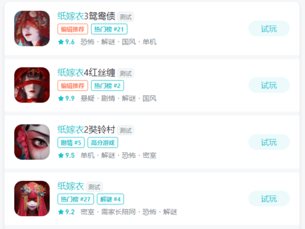Tap 试玩 for 纸嫁衣4红丝缠
This screenshot has width=305, height=229.
click(x=269, y=85)
